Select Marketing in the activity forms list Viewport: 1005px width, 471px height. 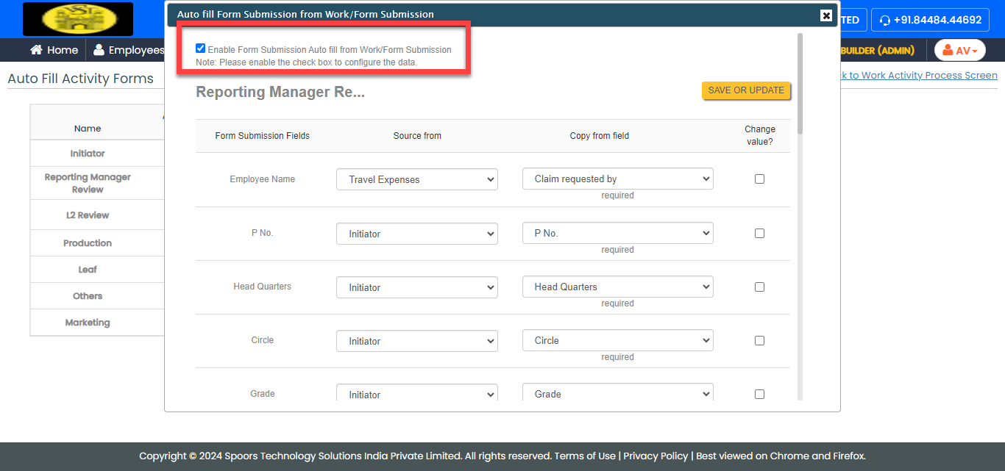point(88,323)
